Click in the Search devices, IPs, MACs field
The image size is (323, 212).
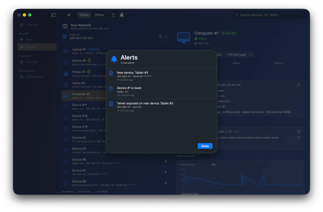(270, 15)
